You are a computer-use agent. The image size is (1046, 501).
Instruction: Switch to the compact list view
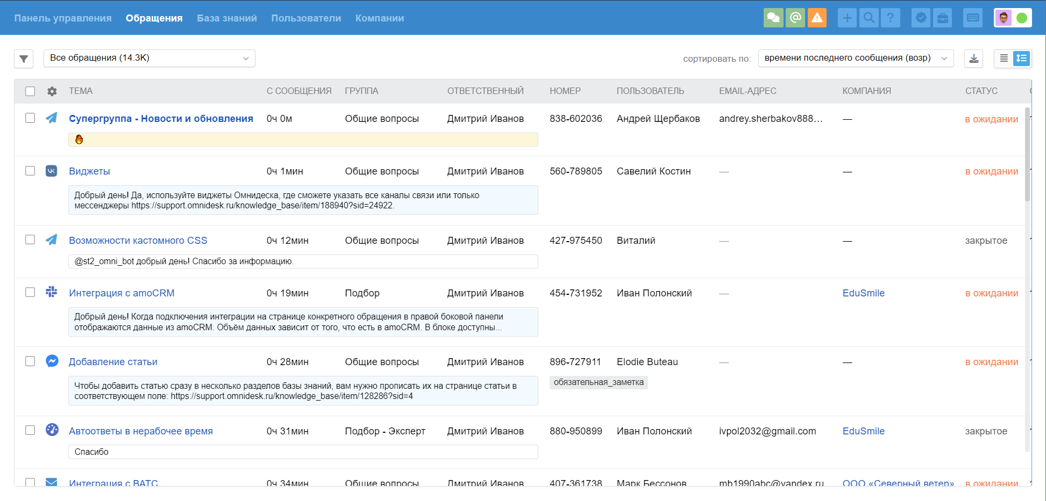click(1004, 59)
